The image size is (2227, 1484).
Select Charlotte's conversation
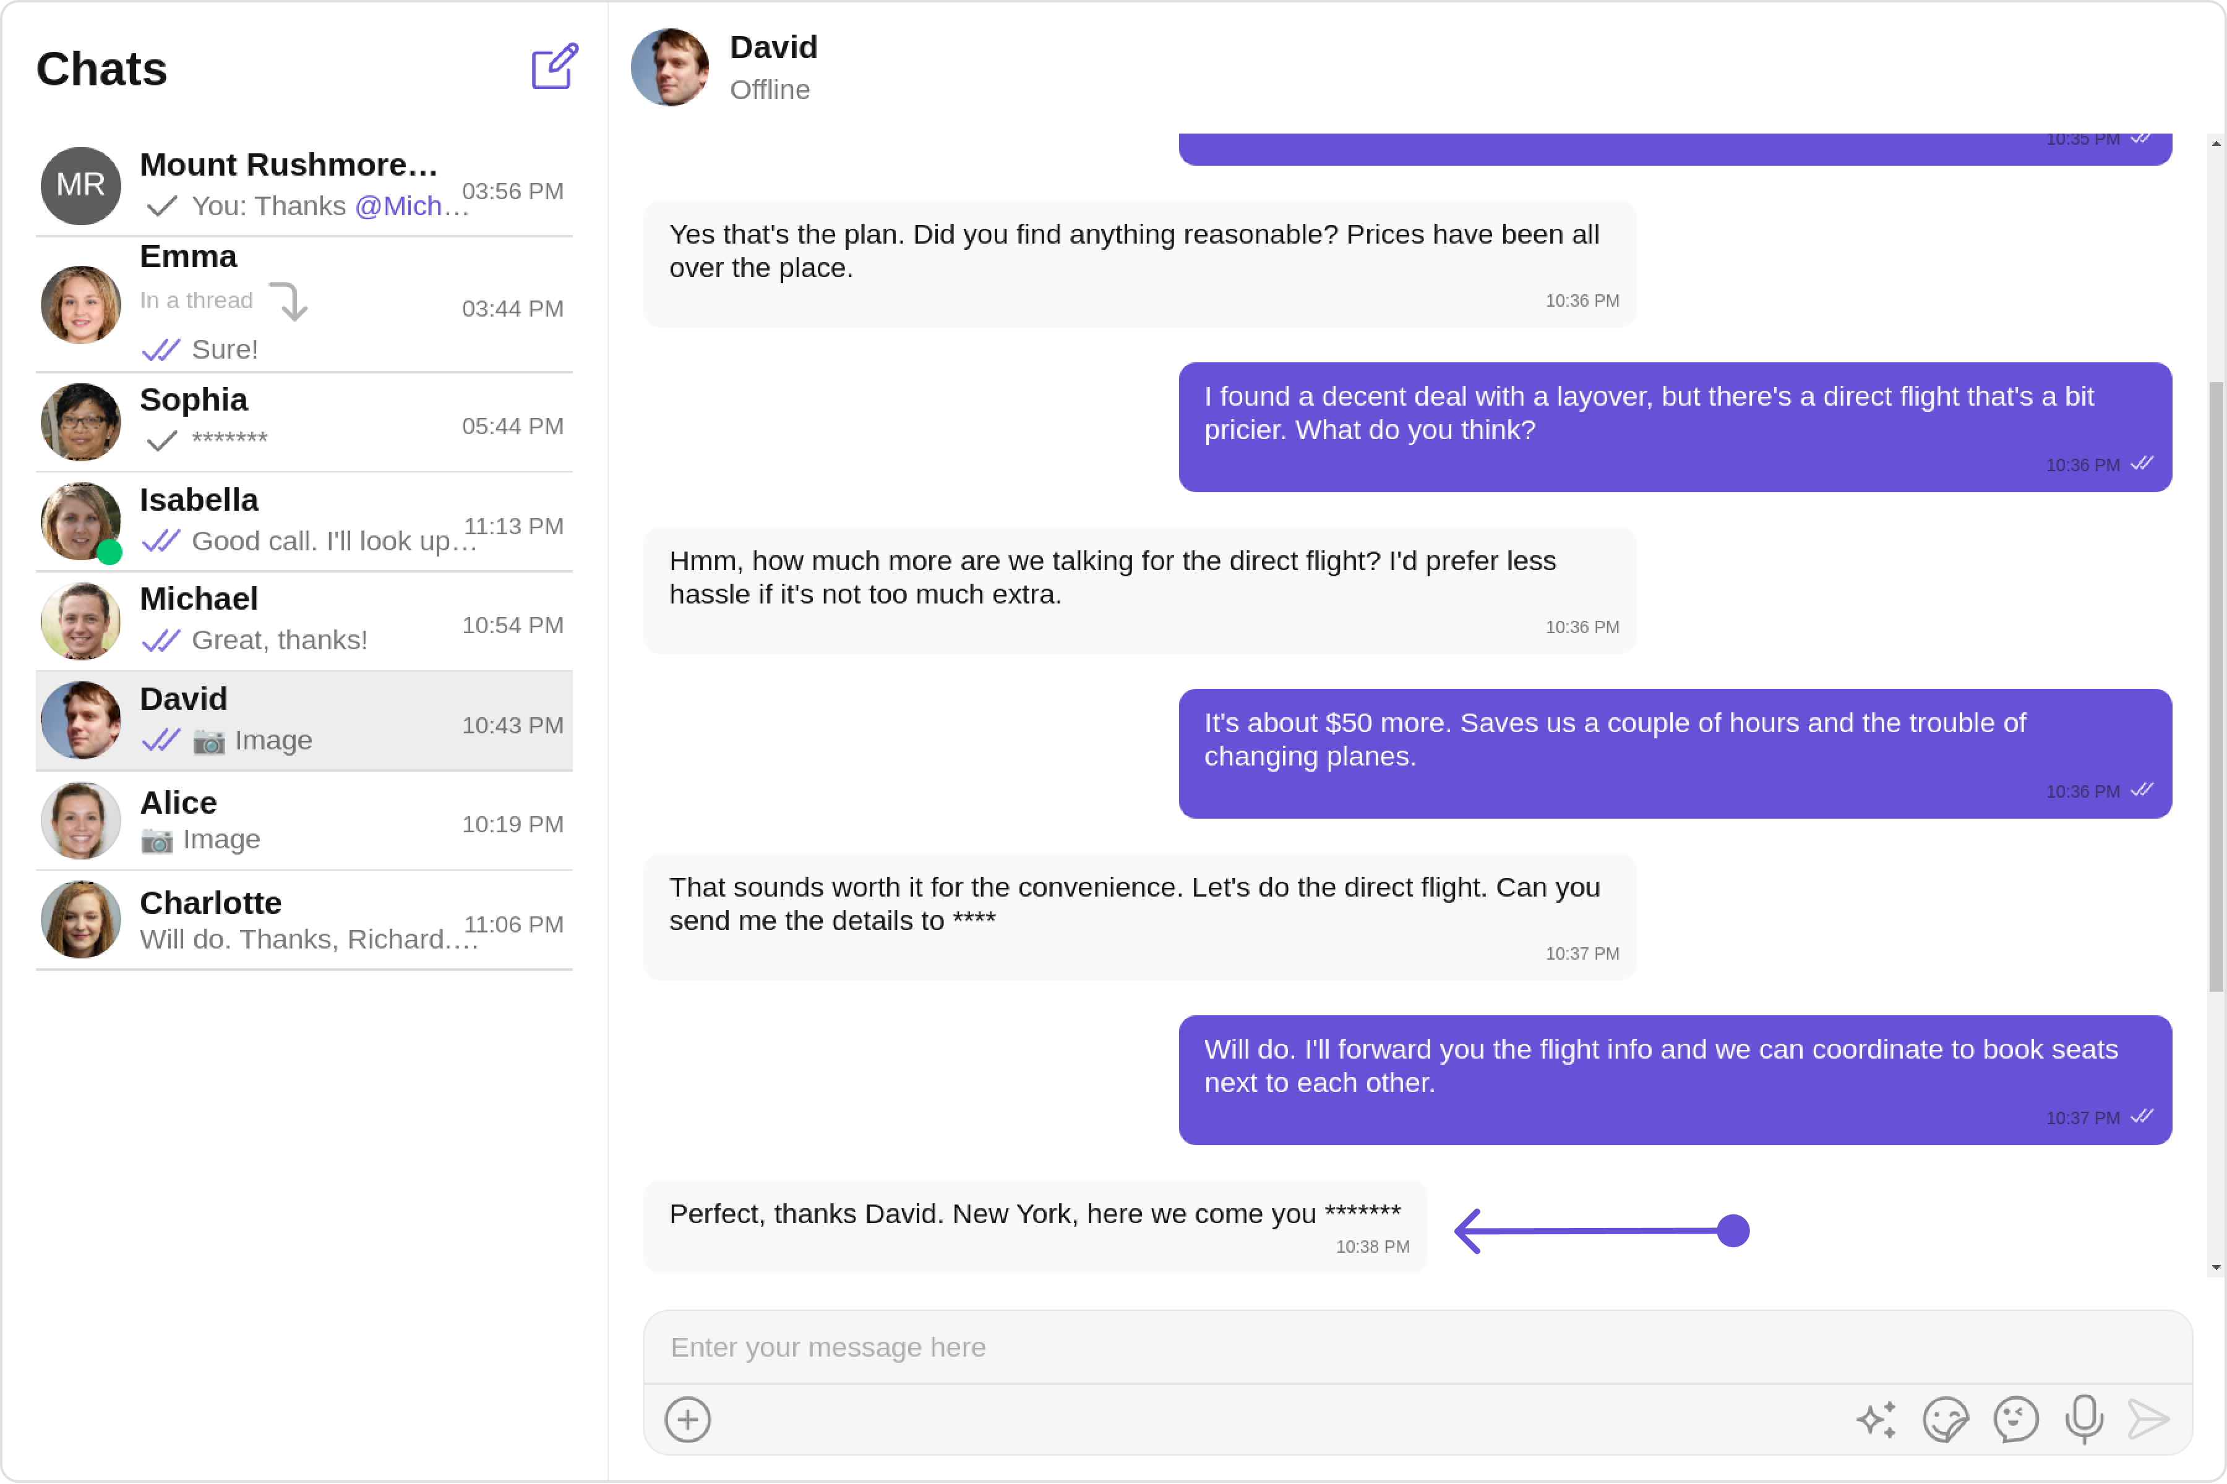tap(303, 920)
